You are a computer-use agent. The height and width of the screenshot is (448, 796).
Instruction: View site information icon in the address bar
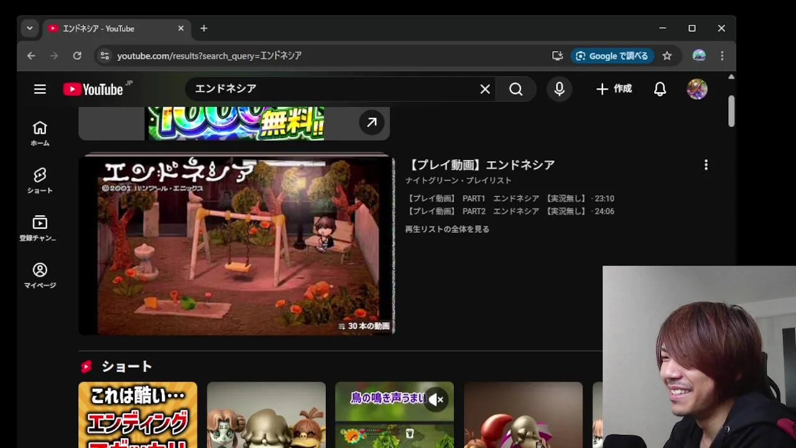[x=104, y=55]
